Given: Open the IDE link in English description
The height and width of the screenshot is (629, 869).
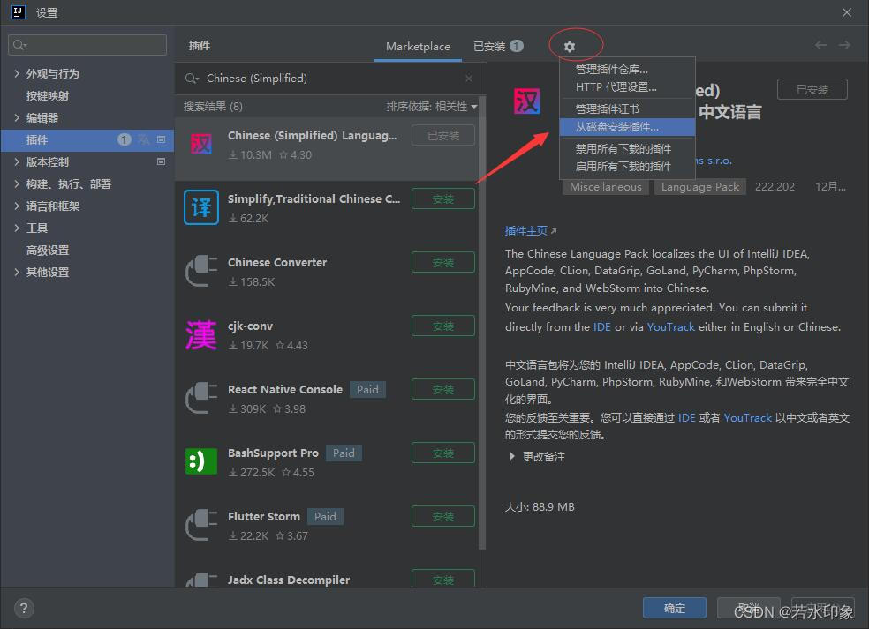Looking at the screenshot, I should point(602,326).
